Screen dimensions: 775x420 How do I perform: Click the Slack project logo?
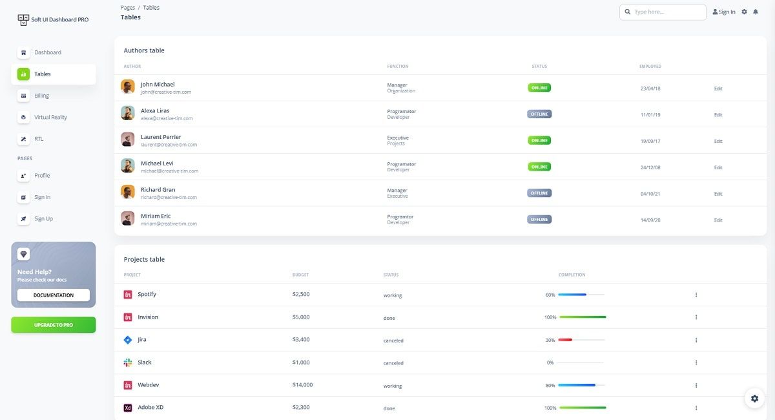tap(129, 362)
